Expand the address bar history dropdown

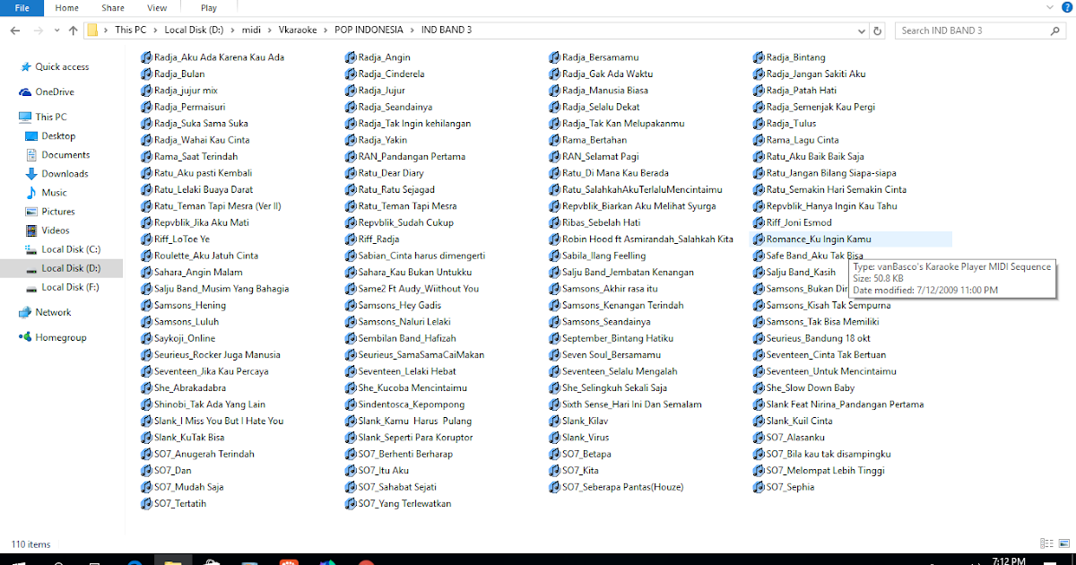(x=863, y=30)
